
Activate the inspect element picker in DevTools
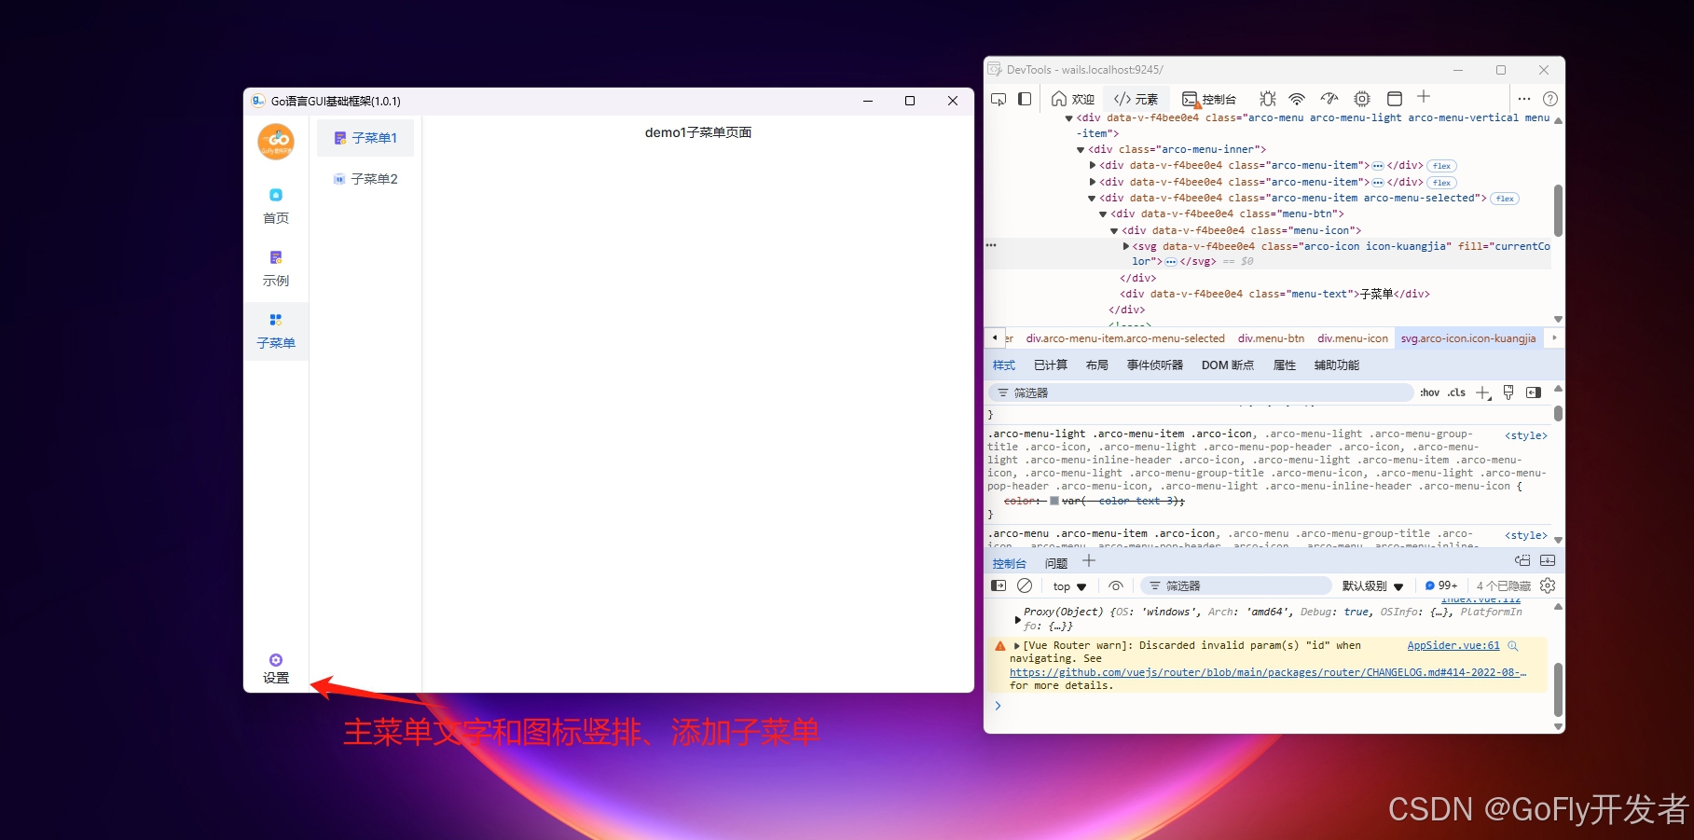998,99
